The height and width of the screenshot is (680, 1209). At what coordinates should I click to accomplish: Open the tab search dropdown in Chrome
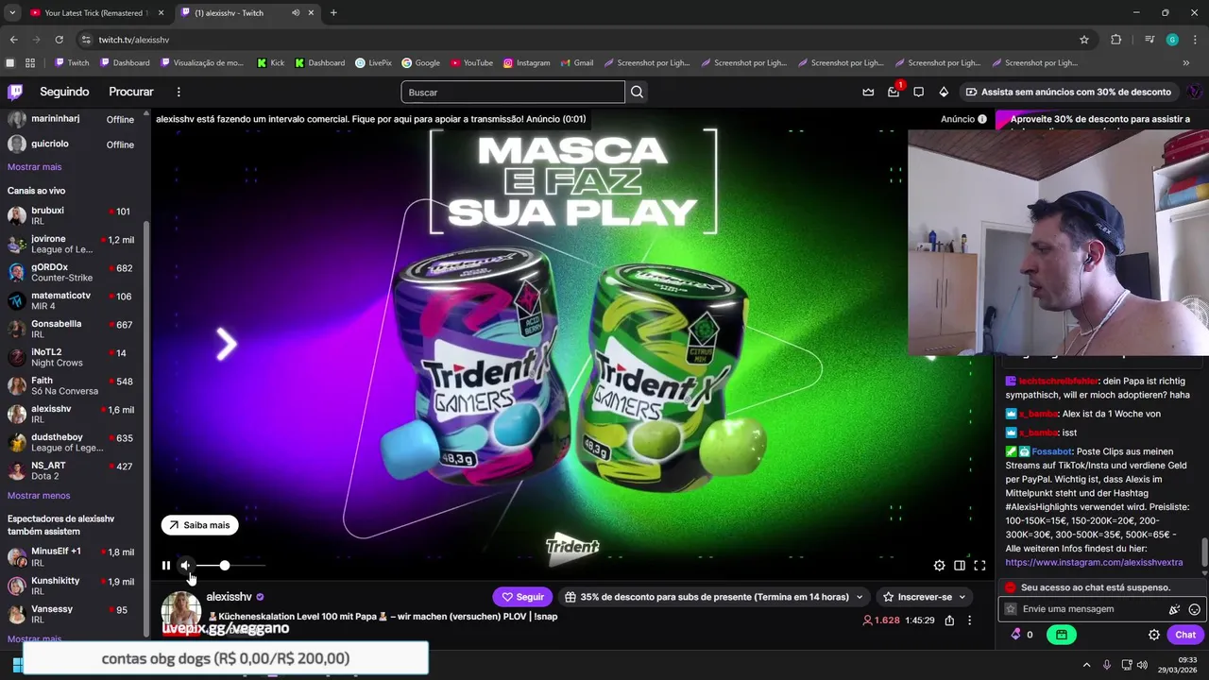pos(12,13)
